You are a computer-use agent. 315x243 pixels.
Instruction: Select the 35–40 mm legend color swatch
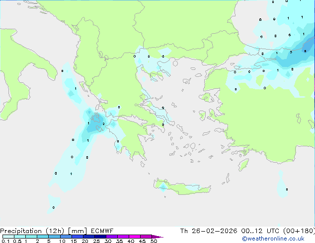123,237
